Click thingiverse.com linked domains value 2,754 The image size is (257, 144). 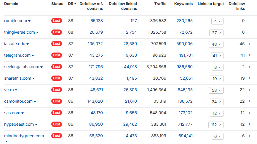click(131, 32)
